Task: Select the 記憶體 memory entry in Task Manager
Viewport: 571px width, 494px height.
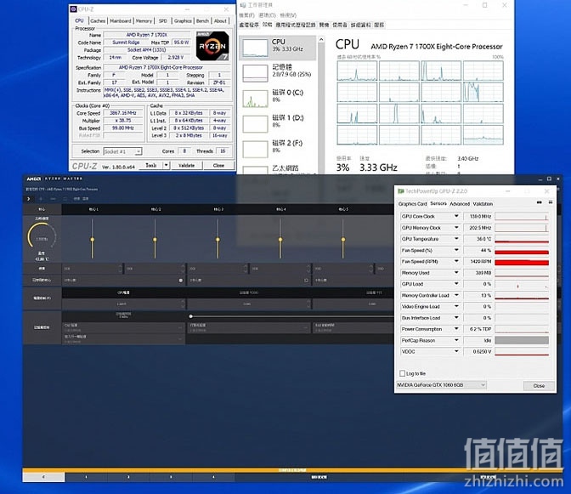Action: 278,72
